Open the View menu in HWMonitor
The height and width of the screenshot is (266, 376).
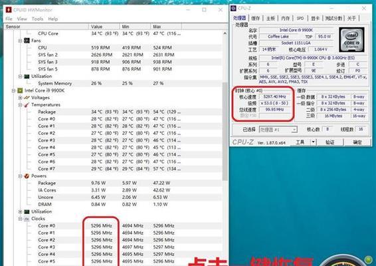click(x=22, y=19)
